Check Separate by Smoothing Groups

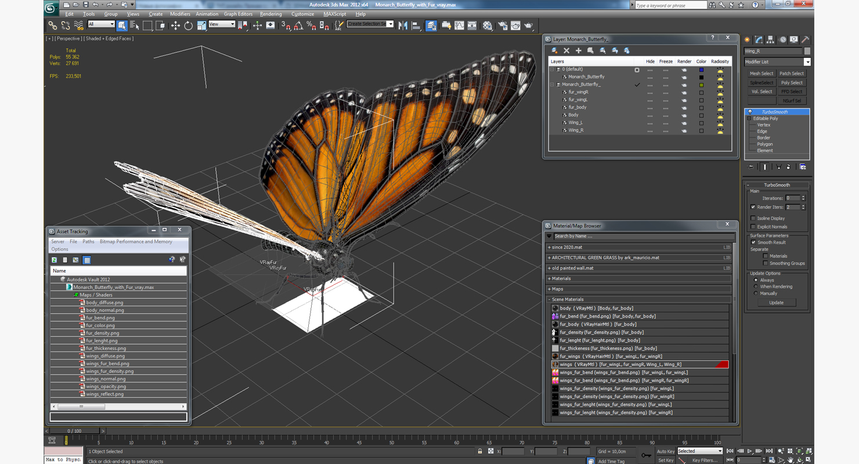point(766,263)
